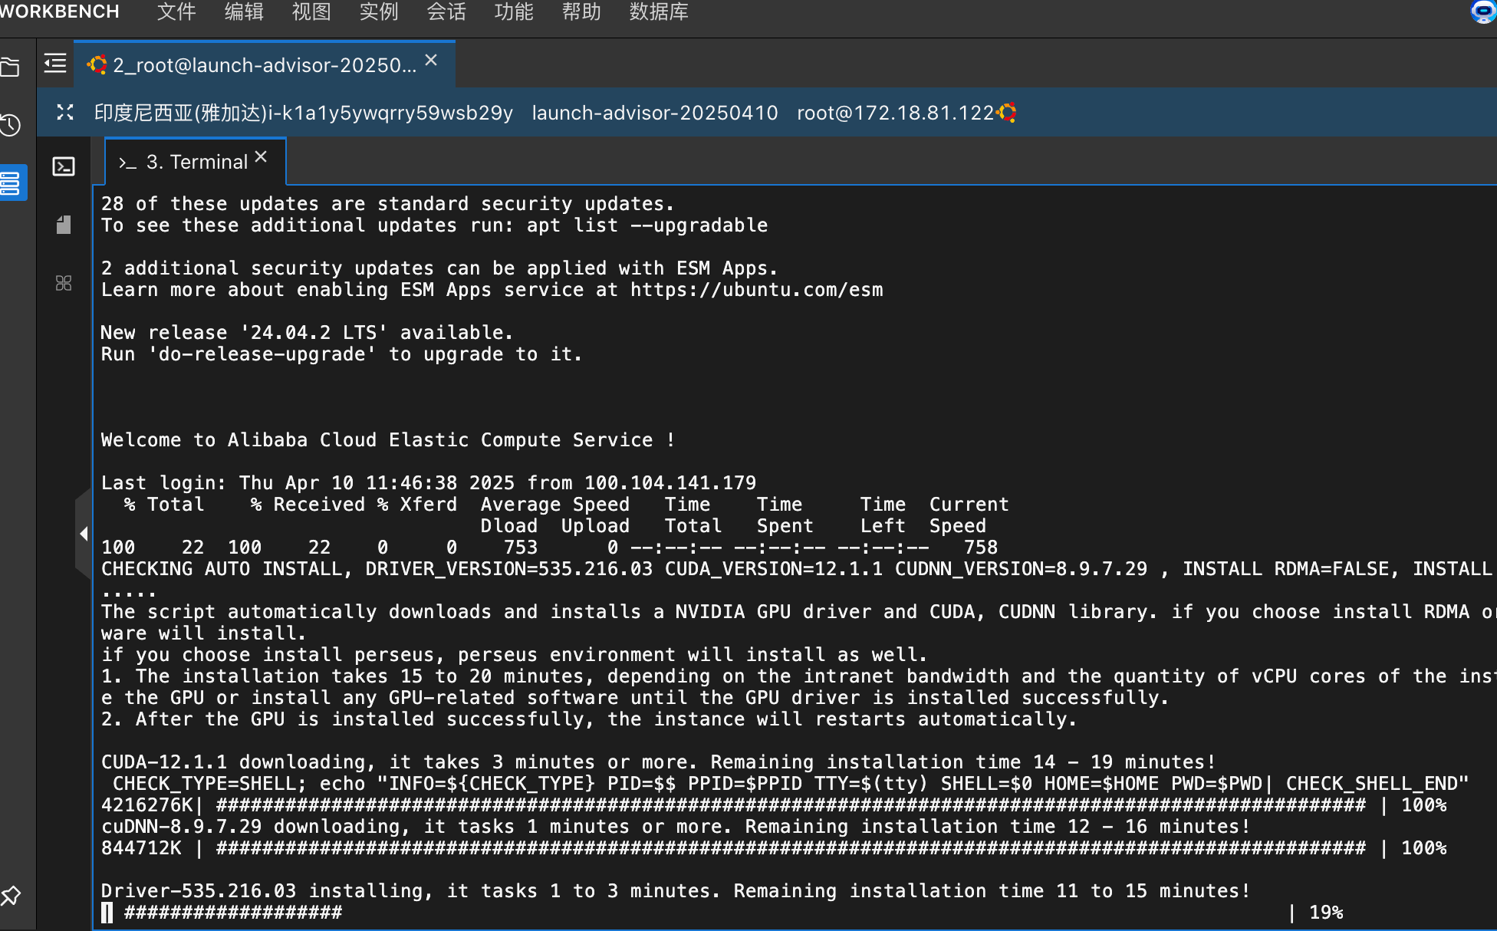Open the file document icon in sidebar
The height and width of the screenshot is (931, 1497).
64,225
